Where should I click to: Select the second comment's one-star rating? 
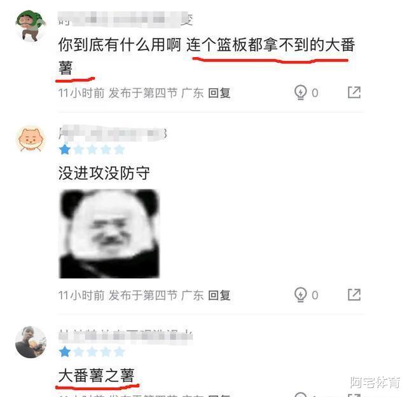coord(92,150)
